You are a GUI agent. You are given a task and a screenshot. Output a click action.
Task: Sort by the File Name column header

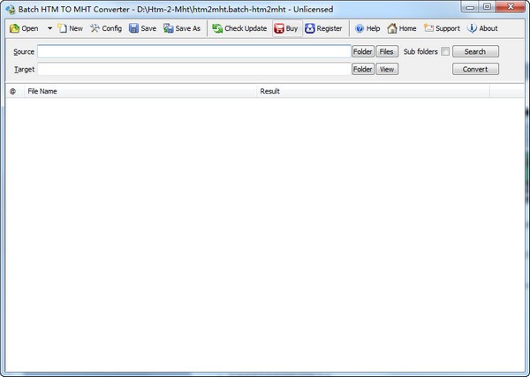coord(140,91)
